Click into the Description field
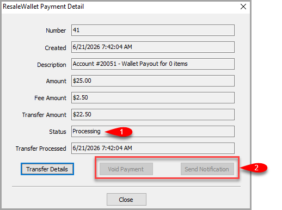Screen dimensions: 282x210 153,64
